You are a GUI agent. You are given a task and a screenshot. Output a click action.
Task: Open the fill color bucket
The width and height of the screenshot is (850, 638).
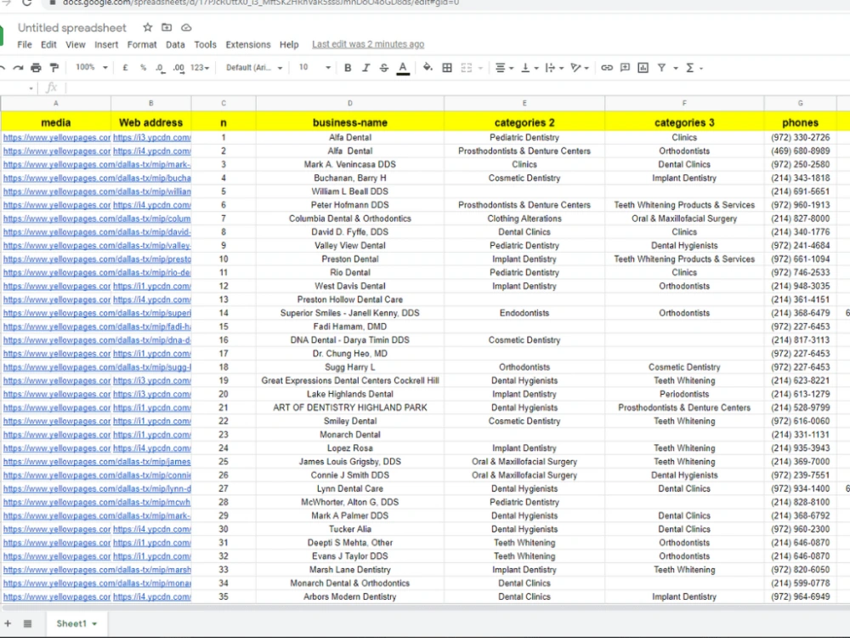(x=428, y=68)
